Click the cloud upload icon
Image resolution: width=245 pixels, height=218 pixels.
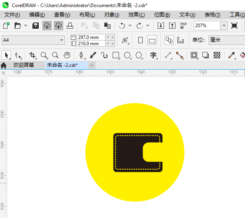click(x=58, y=26)
